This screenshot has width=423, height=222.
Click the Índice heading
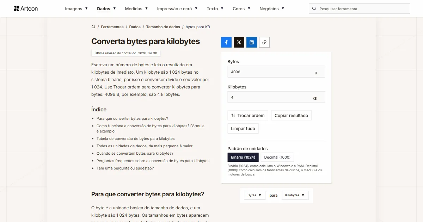click(99, 109)
